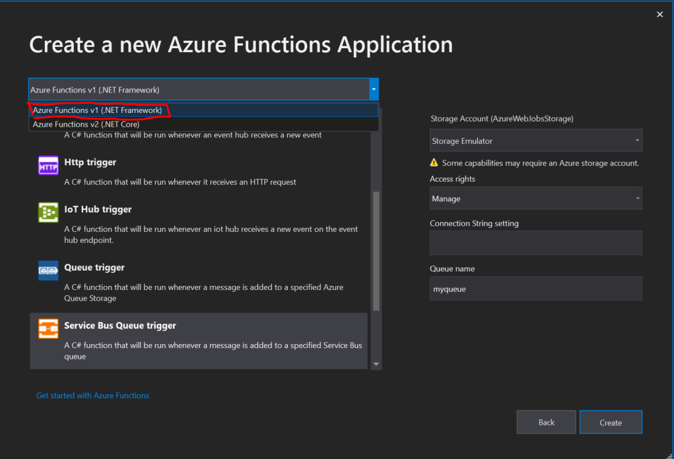Click the template list scrollbar thumb
The image size is (674, 459).
coord(376,251)
